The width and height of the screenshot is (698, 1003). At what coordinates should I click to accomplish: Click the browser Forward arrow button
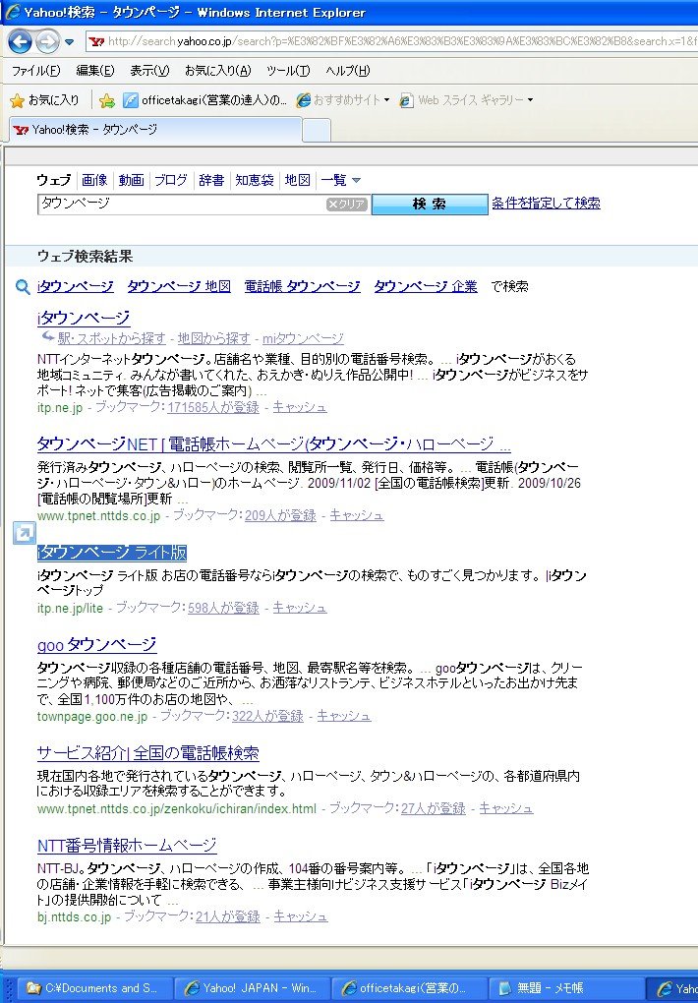[x=47, y=42]
